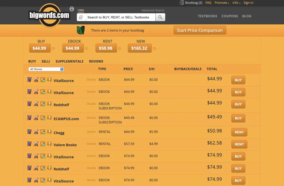Click the coupon C+ icon in Redshelf $44.99 row
The width and height of the screenshot is (284, 186).
pyautogui.click(x=43, y=104)
